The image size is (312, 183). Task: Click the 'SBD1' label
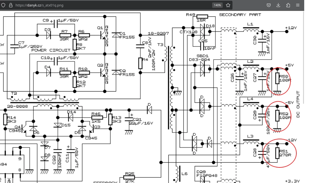click(203, 56)
